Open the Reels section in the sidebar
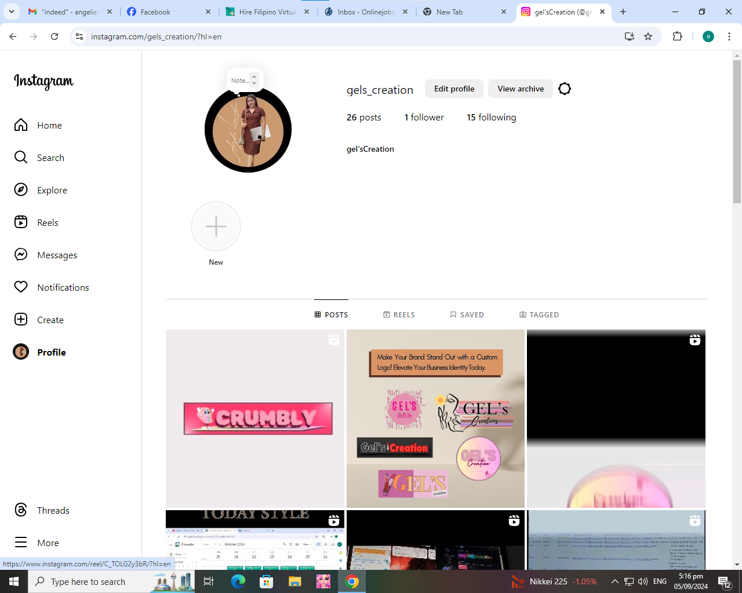Viewport: 742px width, 593px height. click(48, 222)
